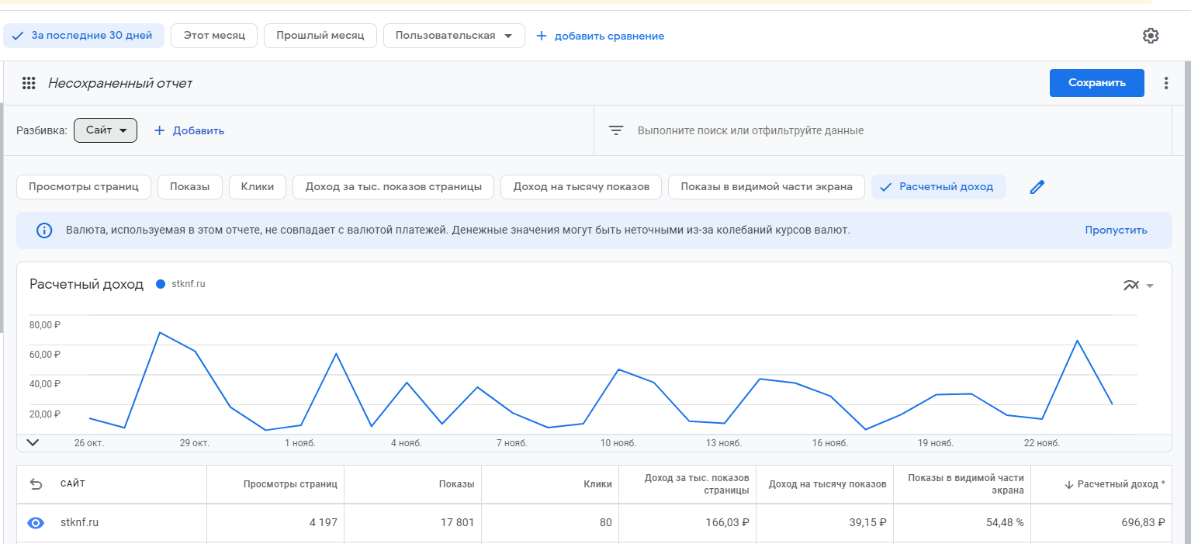
Task: Open the chart type selector icon
Action: 1138,285
